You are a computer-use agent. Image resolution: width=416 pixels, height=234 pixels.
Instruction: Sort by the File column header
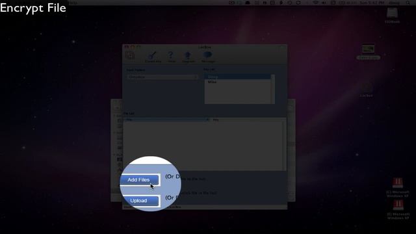[167, 120]
